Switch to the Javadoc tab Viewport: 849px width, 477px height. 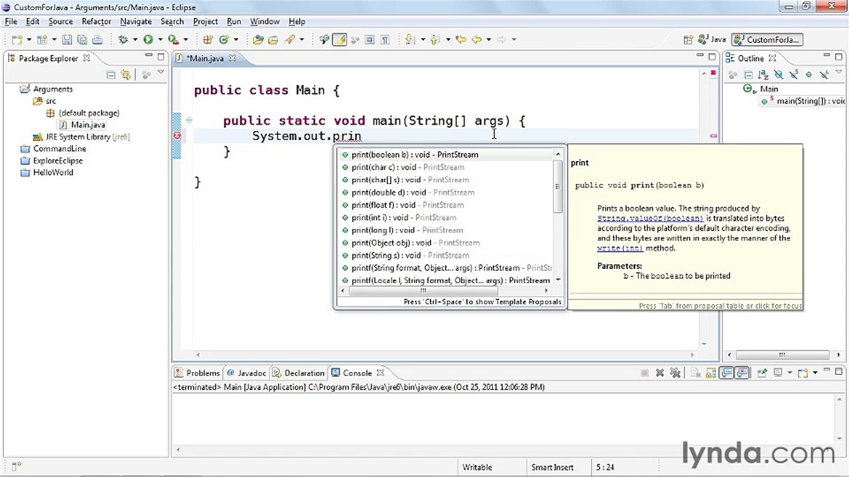247,373
